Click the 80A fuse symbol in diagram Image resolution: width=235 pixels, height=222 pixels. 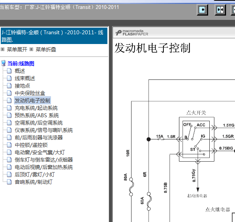131,187
